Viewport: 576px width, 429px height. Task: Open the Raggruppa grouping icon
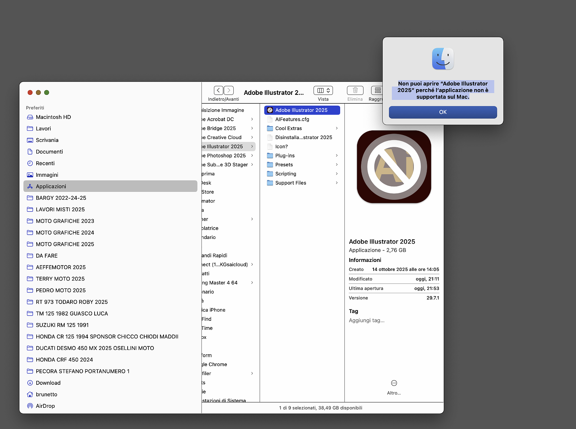click(x=377, y=91)
